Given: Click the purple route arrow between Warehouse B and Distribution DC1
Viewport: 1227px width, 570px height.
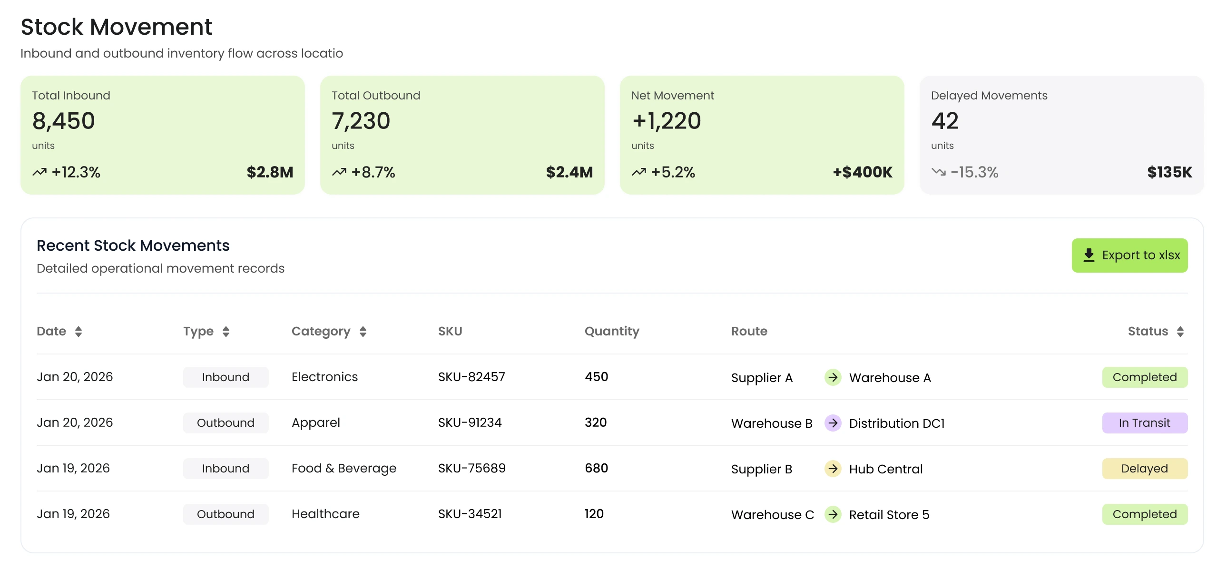Looking at the screenshot, I should point(833,423).
